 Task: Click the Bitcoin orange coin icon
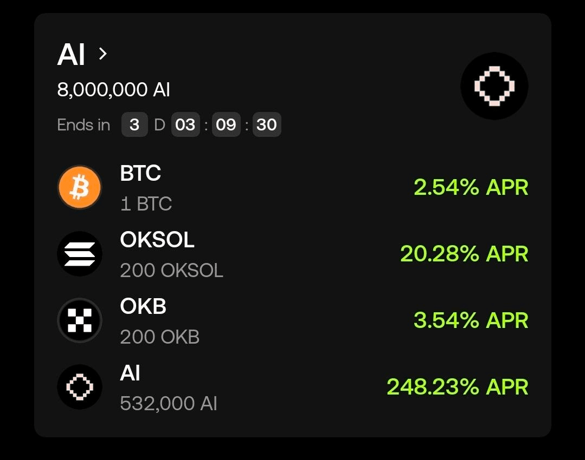tap(80, 187)
